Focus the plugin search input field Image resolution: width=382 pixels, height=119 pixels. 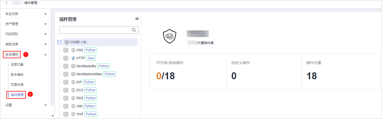click(95, 30)
